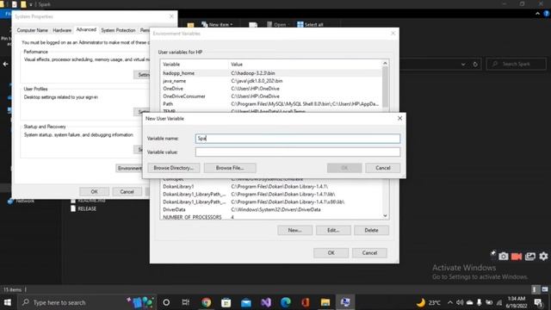Select Network in Explorer navigation pane
Screen dimensions: 551x310
coord(21,201)
